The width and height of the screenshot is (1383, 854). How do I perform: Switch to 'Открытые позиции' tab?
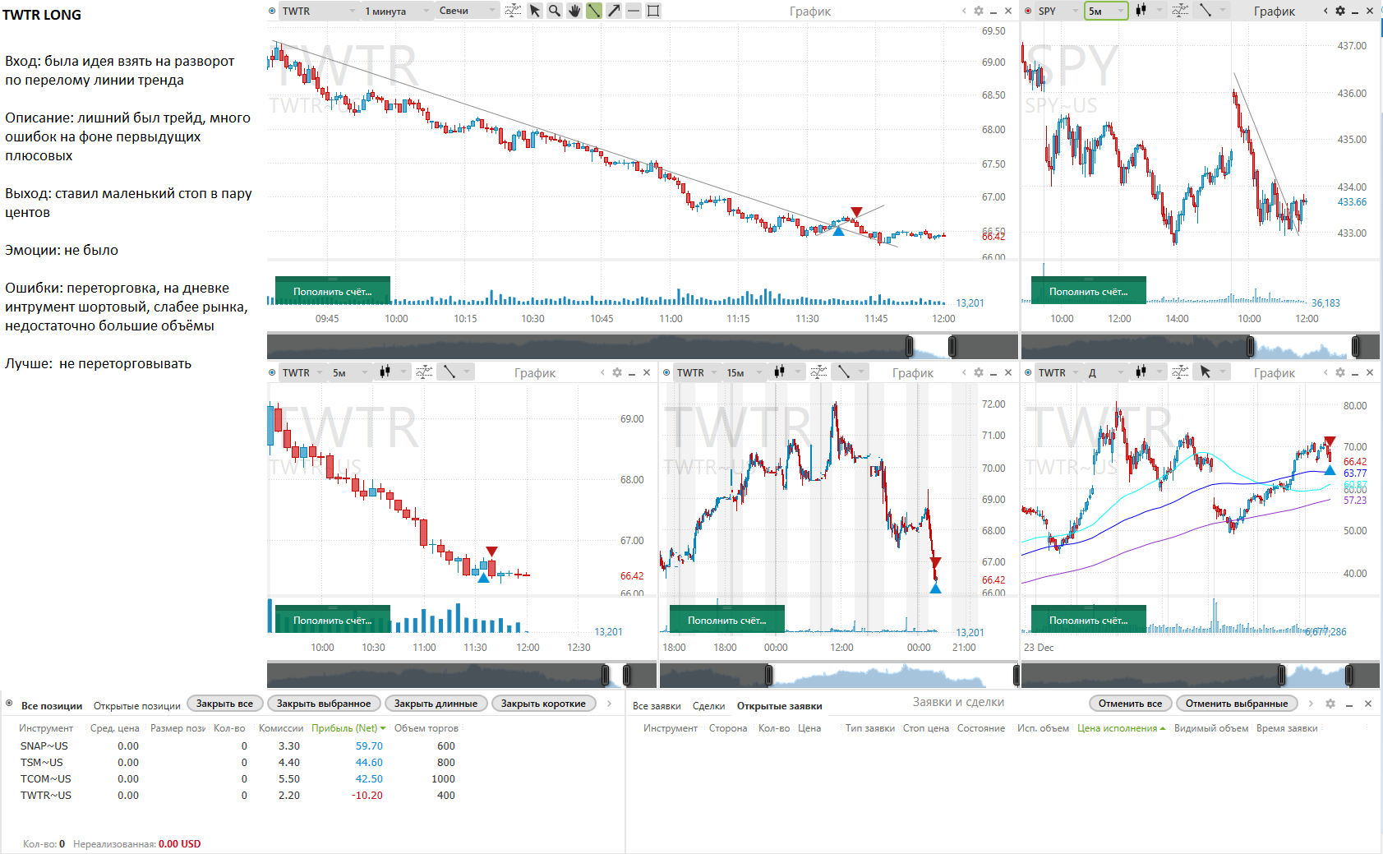(137, 706)
